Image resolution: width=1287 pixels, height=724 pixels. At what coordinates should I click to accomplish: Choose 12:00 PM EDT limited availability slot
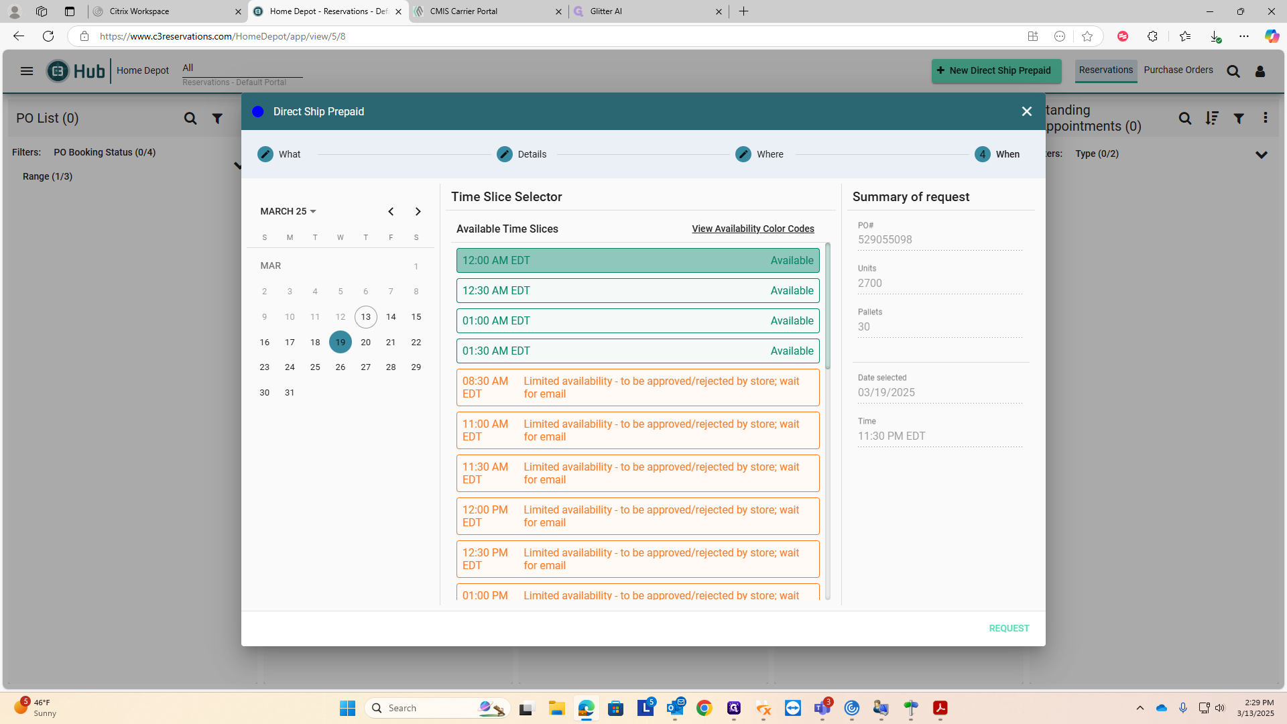[637, 516]
